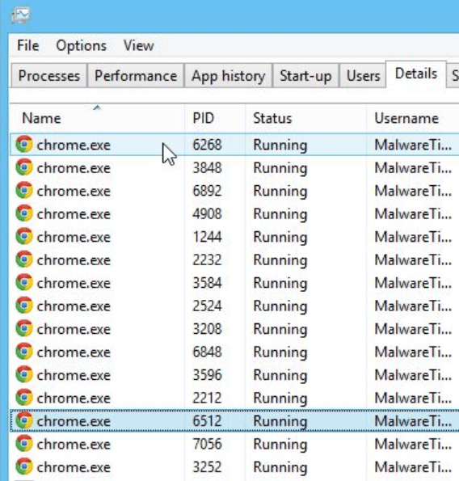459x481 pixels.
Task: Sort by the PID column header
Action: click(x=215, y=118)
